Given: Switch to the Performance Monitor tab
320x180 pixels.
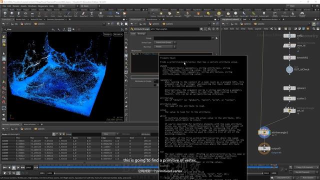Looking at the screenshot, I should click(269, 19).
